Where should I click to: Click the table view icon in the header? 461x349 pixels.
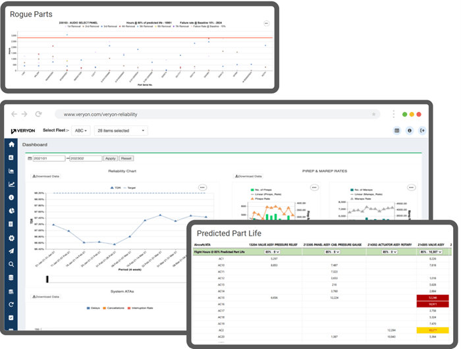pos(397,130)
